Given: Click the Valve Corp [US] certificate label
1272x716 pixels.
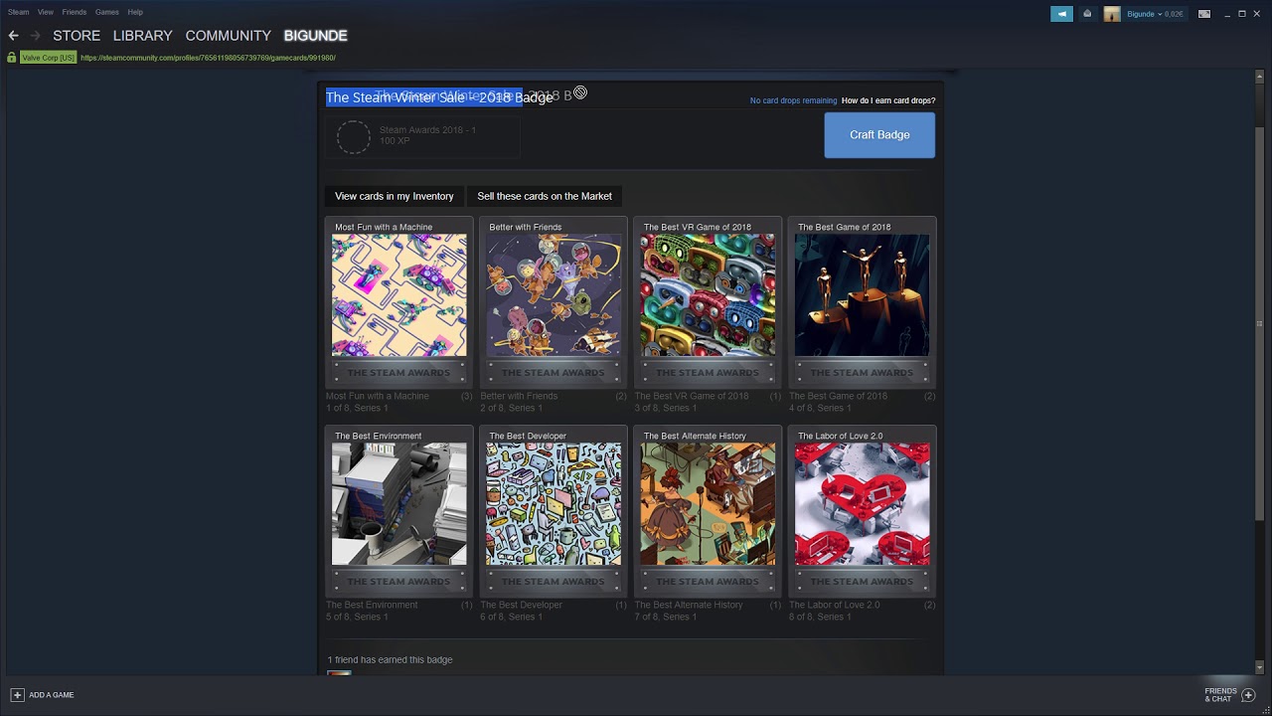Looking at the screenshot, I should pos(48,58).
